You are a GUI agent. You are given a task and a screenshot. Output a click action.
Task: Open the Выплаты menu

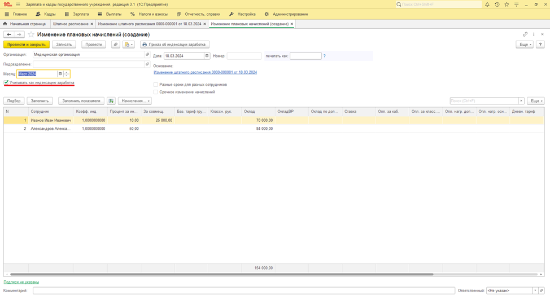110,14
